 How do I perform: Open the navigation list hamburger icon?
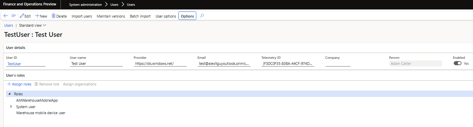click(14, 16)
